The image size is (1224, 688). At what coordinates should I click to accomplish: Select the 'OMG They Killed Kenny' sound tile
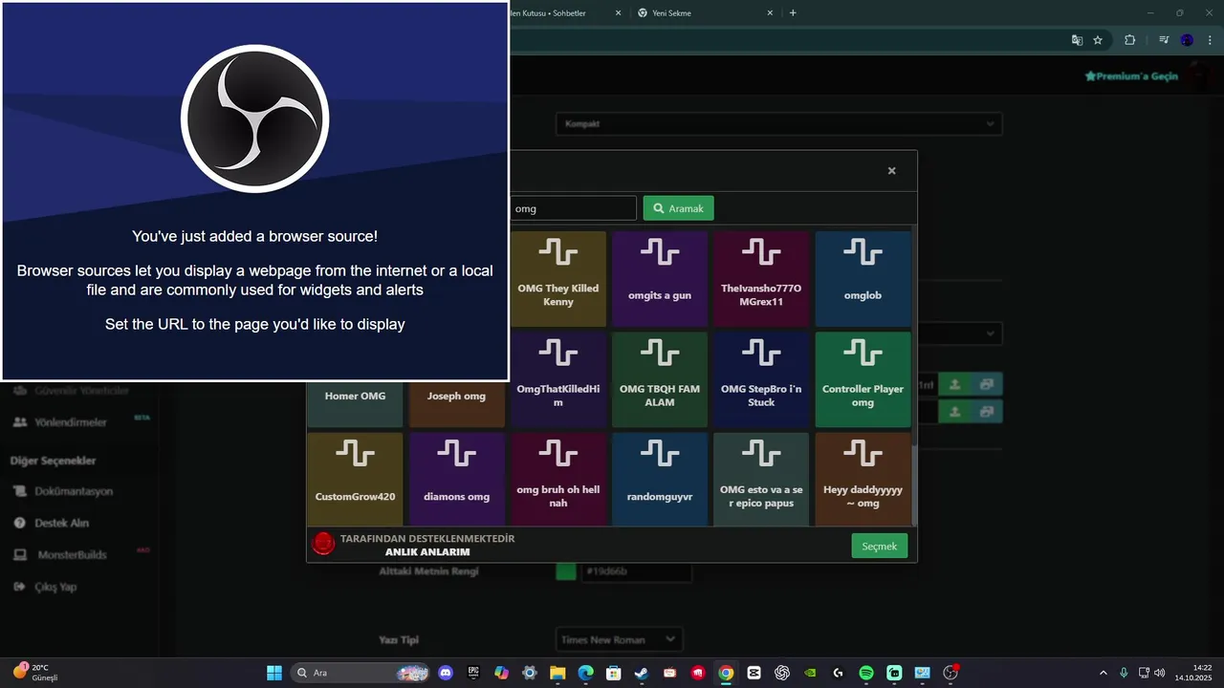[558, 279]
